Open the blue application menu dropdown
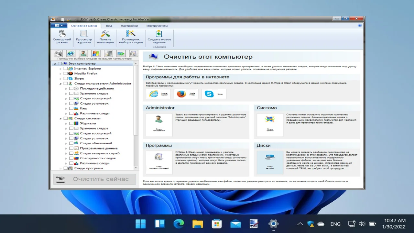The width and height of the screenshot is (414, 233). (x=59, y=26)
